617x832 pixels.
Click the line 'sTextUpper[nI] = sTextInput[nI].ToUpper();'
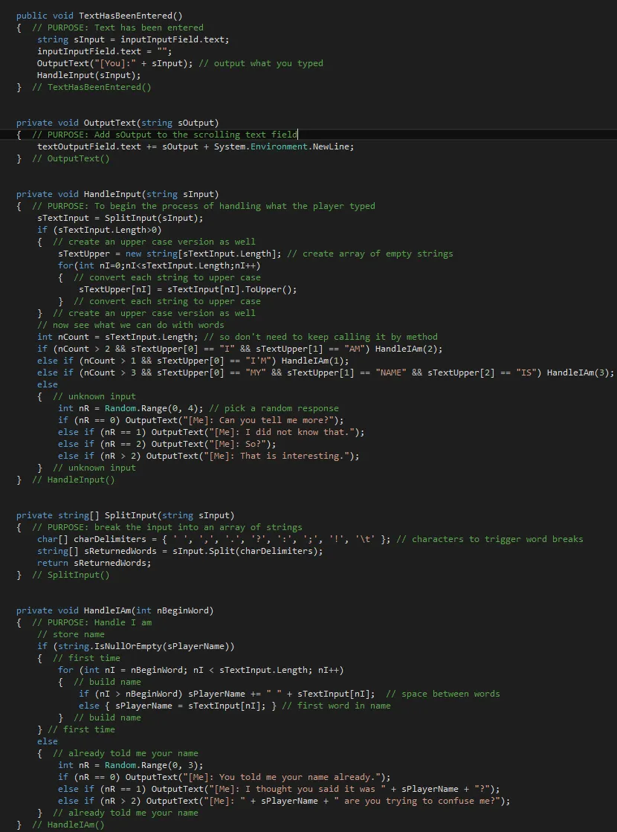188,289
